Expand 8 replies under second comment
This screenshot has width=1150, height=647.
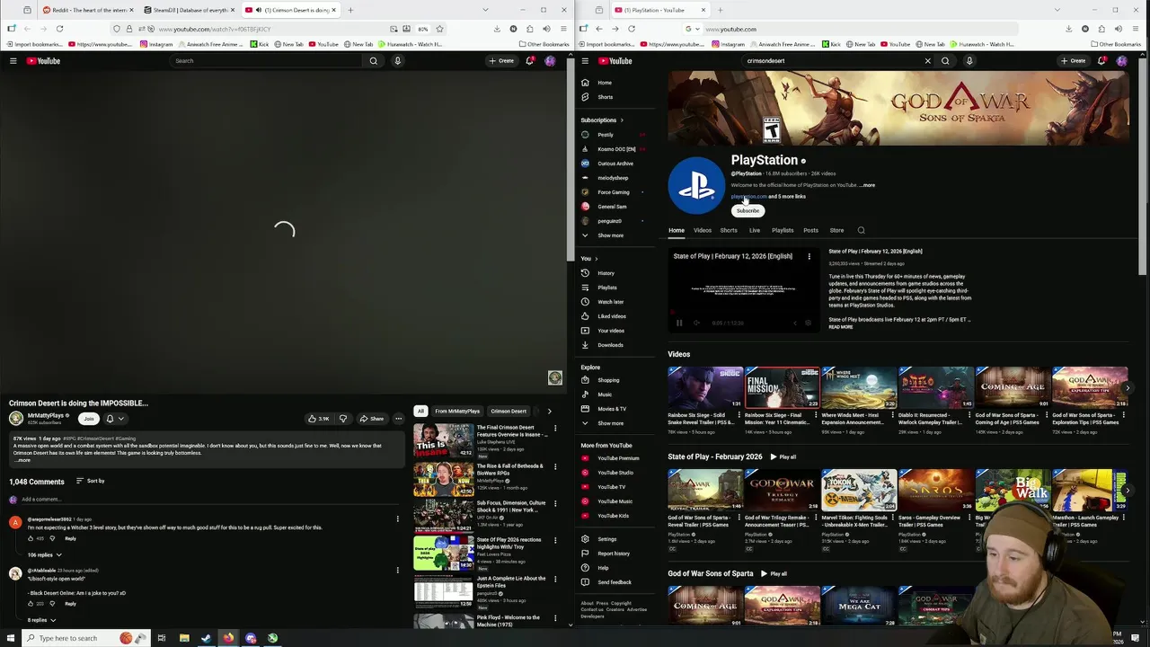pos(41,620)
